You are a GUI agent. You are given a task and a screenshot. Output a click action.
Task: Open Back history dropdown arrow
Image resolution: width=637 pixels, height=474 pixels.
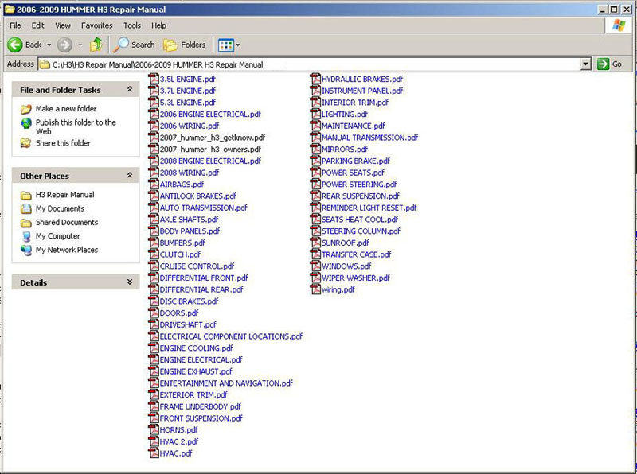(x=49, y=45)
